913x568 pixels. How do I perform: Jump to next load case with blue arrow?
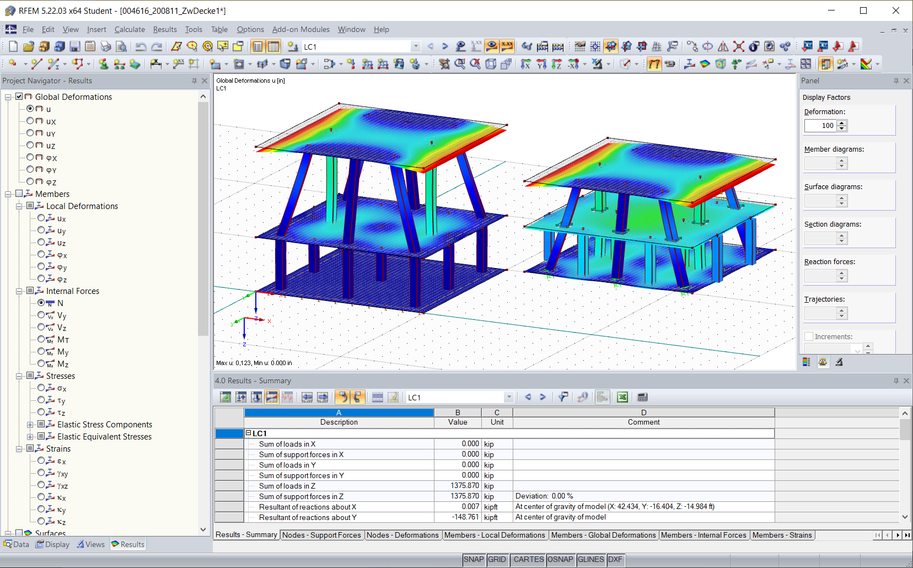click(x=445, y=46)
